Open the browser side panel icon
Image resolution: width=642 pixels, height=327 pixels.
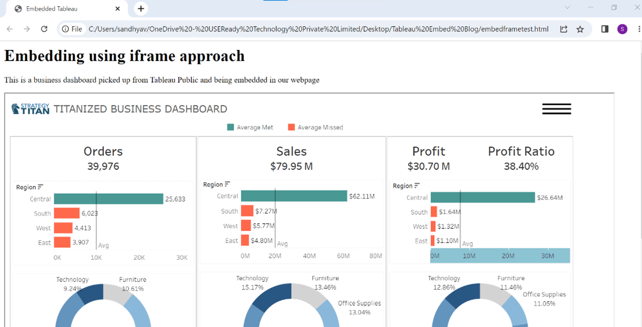(x=605, y=29)
